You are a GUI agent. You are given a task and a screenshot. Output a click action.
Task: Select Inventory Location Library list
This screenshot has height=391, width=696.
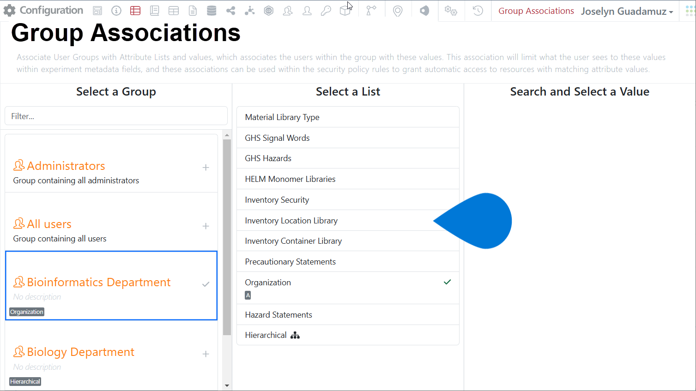pyautogui.click(x=348, y=221)
